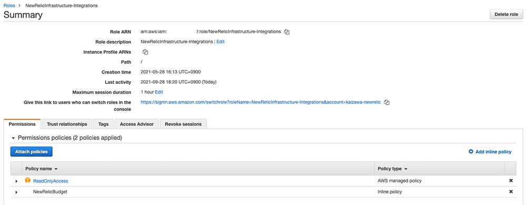Screen dimensions: 526x205
Task: Remove the NewRelicBudget inline policy with its X
Action: [x=511, y=192]
